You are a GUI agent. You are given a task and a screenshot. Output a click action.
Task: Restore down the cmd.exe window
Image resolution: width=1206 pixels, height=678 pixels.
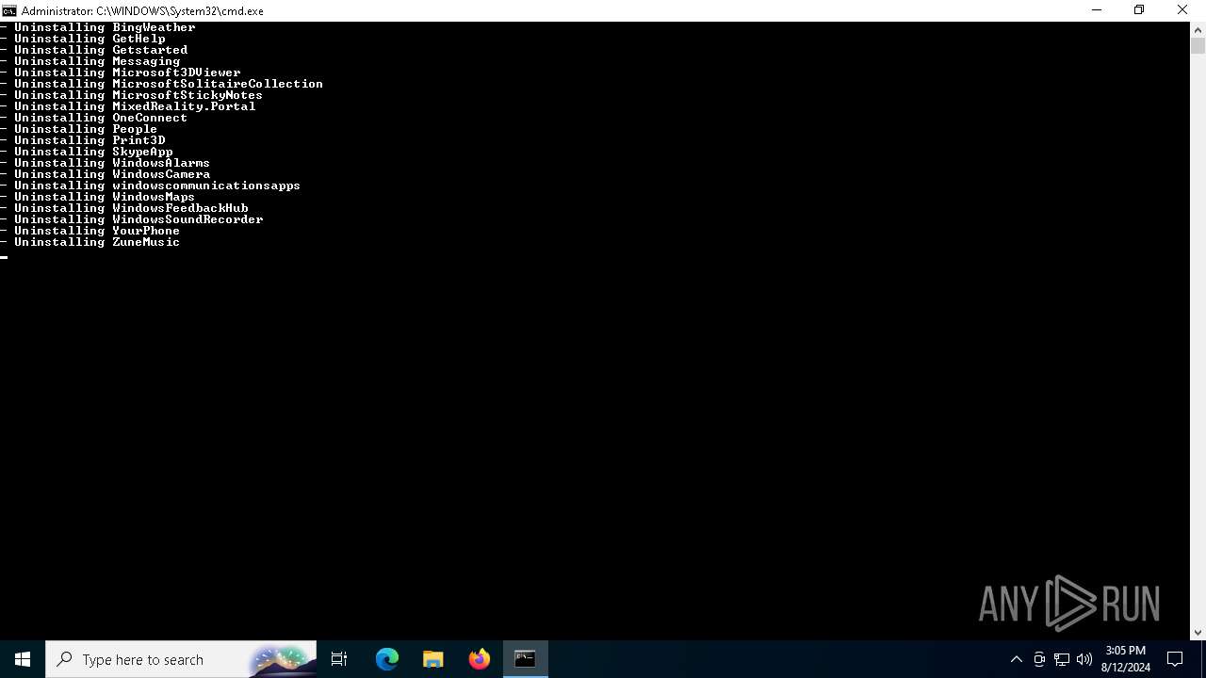(1139, 10)
